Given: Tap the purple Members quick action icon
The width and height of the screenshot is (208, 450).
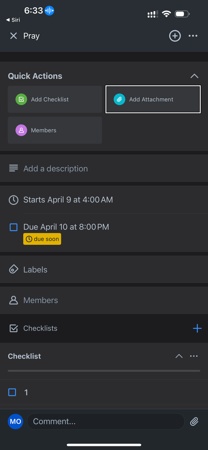Looking at the screenshot, I should tap(21, 130).
